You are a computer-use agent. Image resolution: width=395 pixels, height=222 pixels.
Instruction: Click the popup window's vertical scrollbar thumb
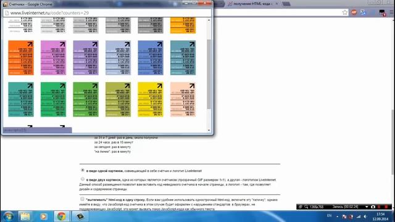pos(209,74)
